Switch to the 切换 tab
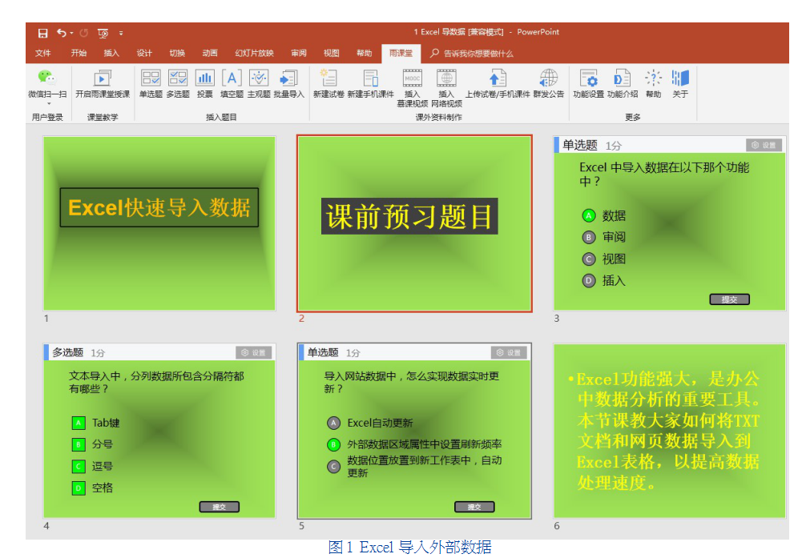Screen dimensions: 802x558 (177, 53)
